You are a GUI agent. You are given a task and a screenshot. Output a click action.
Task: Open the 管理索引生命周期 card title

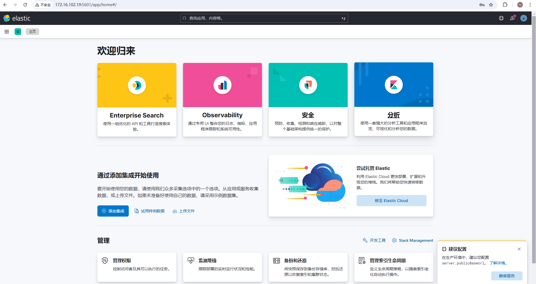tap(388, 260)
